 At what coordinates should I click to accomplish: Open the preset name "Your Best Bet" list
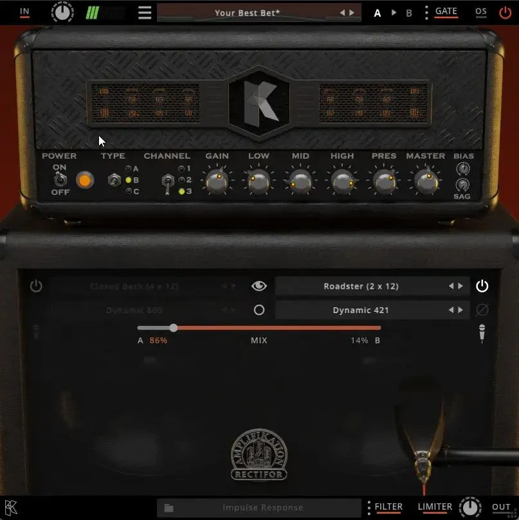(x=247, y=13)
